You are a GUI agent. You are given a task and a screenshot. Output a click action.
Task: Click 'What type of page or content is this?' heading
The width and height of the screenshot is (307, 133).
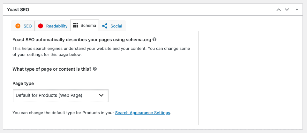tap(52, 69)
